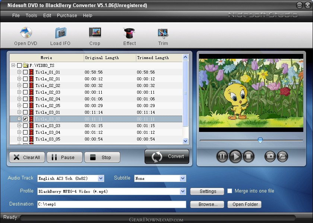Open profile Settings

pyautogui.click(x=207, y=191)
